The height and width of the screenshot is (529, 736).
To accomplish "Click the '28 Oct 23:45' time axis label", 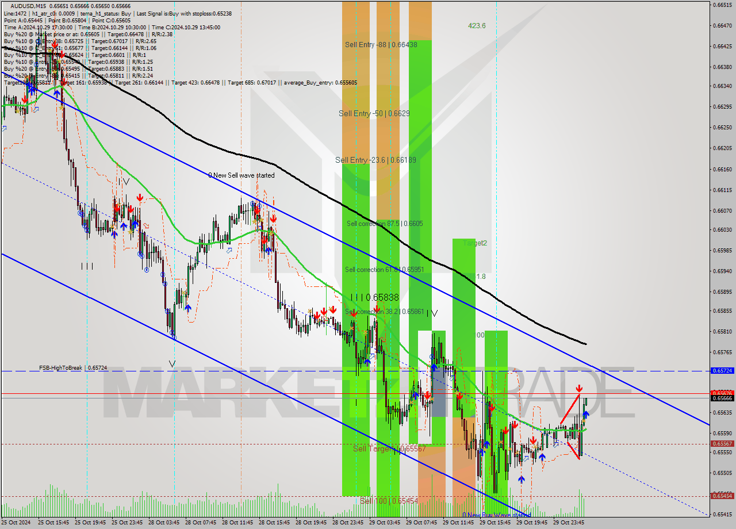I will [x=347, y=523].
